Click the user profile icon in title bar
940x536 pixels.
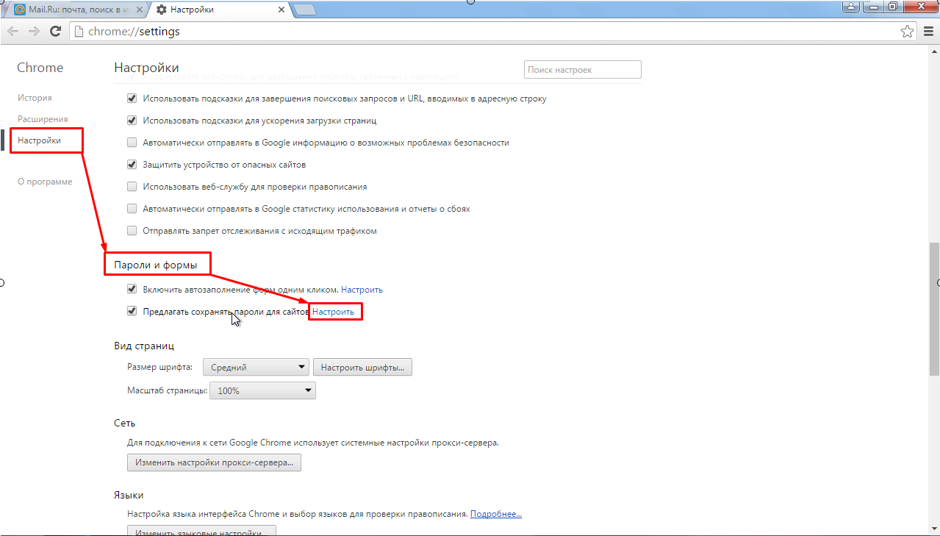coord(852,7)
